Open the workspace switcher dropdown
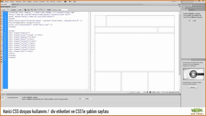Viewport: 206px width, 116px height. tap(175, 1)
